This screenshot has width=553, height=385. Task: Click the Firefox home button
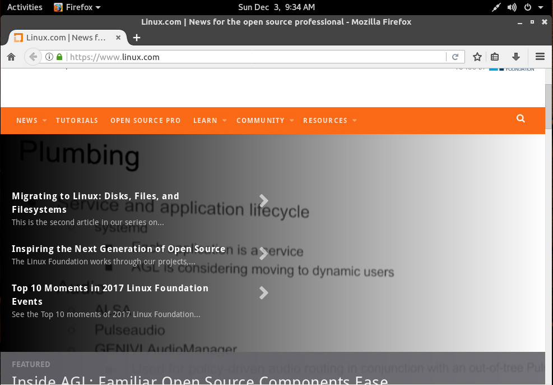11,57
